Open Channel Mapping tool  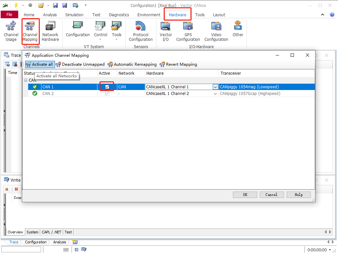point(30,31)
